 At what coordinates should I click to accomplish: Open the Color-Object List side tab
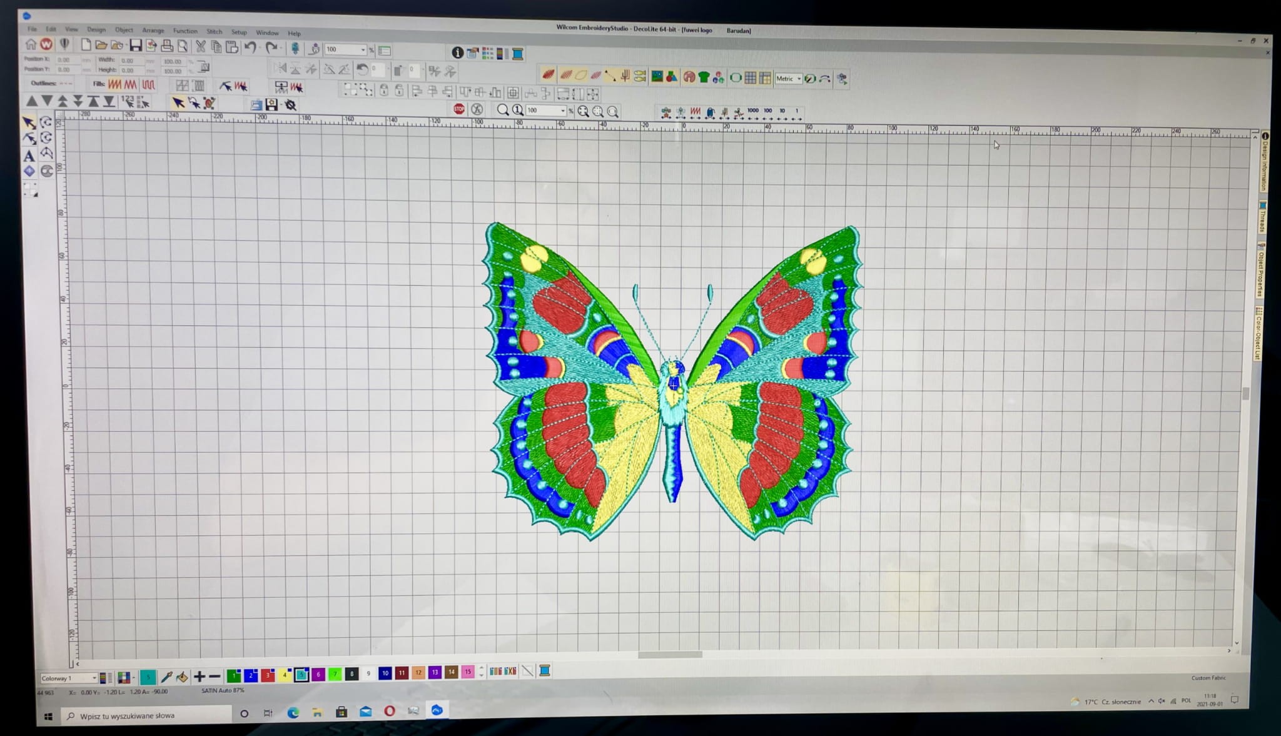[x=1257, y=335]
